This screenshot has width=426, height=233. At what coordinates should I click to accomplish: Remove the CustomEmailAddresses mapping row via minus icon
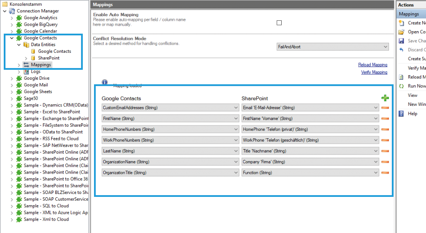(x=385, y=108)
